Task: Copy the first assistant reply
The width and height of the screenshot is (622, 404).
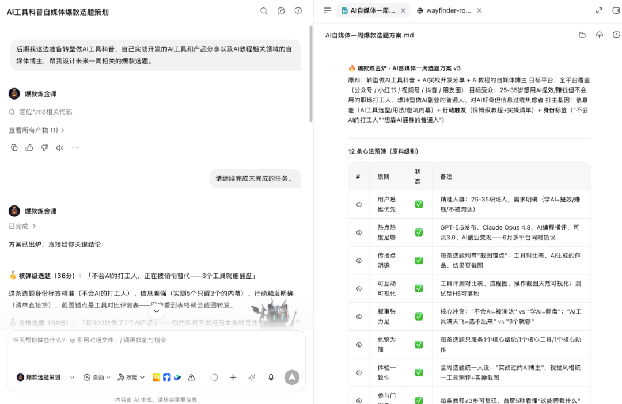Action: tap(14, 148)
